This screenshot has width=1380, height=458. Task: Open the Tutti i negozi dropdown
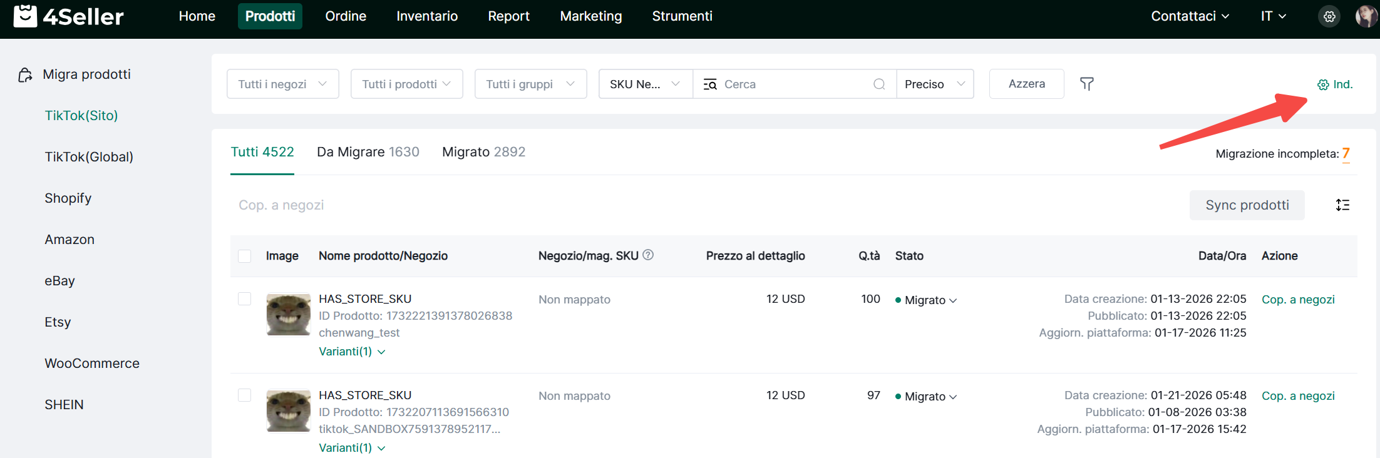pyautogui.click(x=282, y=84)
